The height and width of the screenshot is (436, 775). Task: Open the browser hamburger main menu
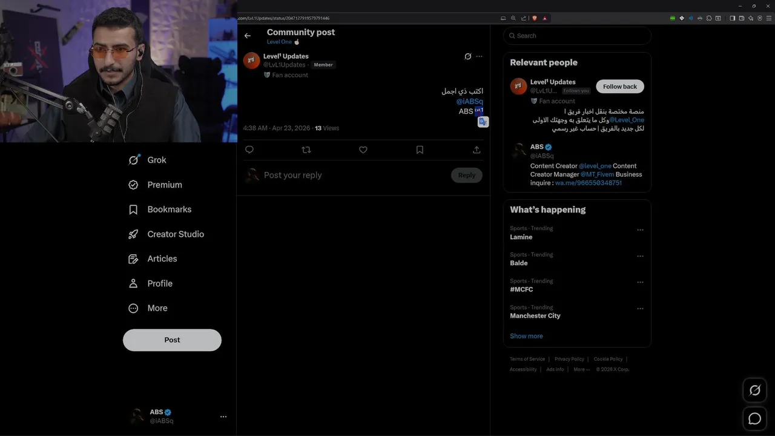pos(769,18)
